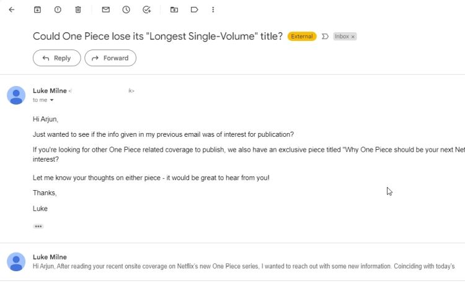
Task: Delete email with trash icon
Action: click(78, 10)
